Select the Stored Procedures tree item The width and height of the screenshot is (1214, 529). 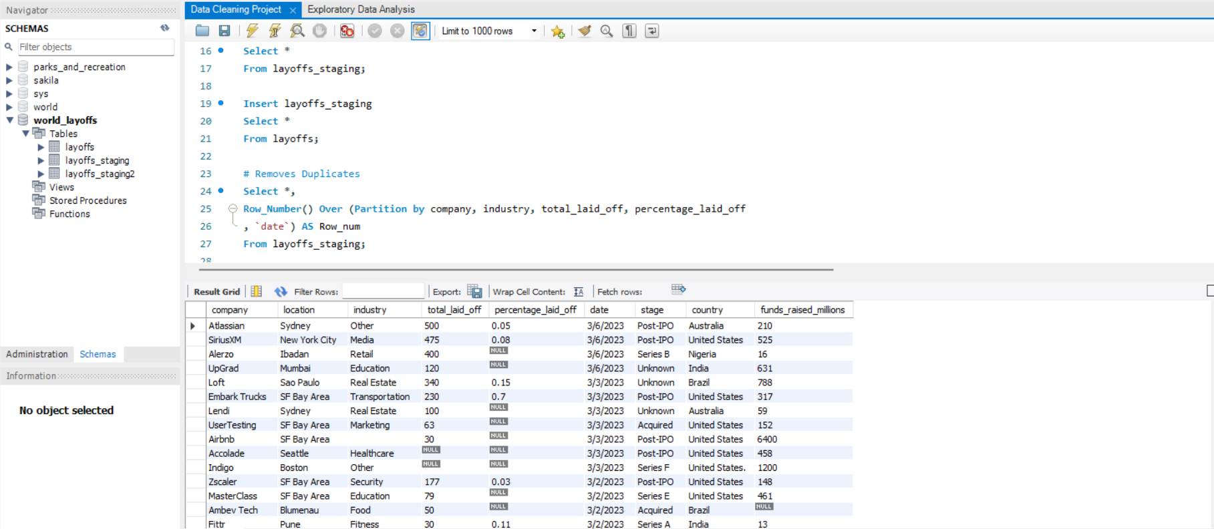click(x=88, y=200)
